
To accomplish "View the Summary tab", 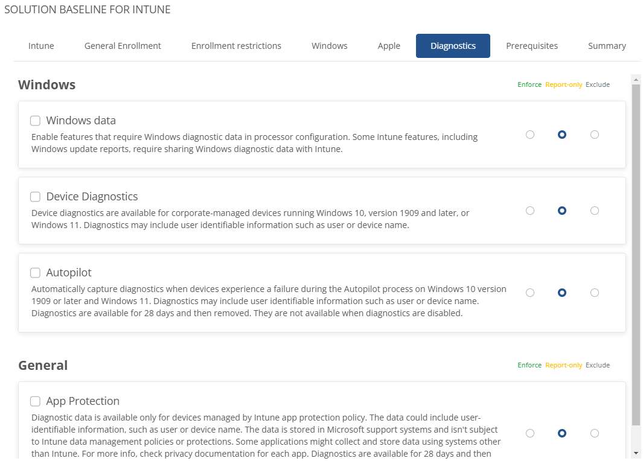I will click(607, 46).
